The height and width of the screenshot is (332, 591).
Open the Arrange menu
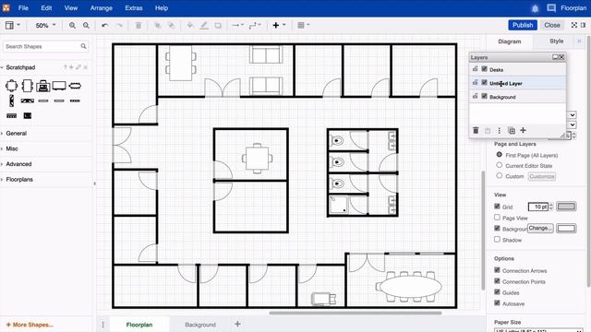point(101,8)
